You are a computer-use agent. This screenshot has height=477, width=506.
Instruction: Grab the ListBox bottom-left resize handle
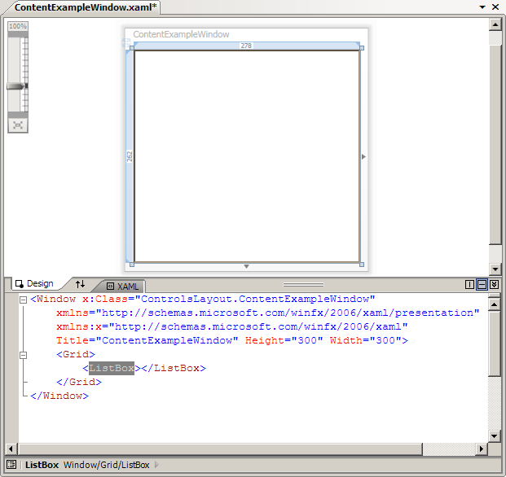pos(132,265)
